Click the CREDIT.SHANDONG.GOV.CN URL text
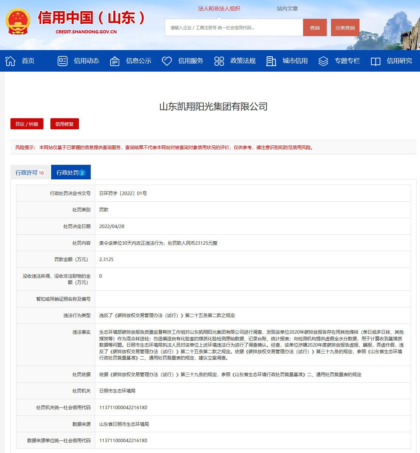The height and width of the screenshot is (453, 420). (86, 32)
